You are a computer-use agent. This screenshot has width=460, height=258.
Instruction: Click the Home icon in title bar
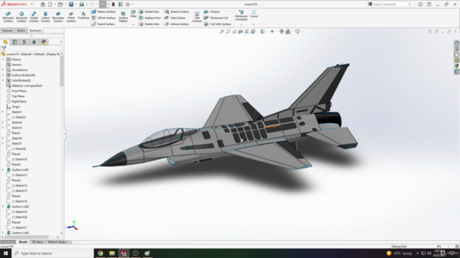point(43,4)
